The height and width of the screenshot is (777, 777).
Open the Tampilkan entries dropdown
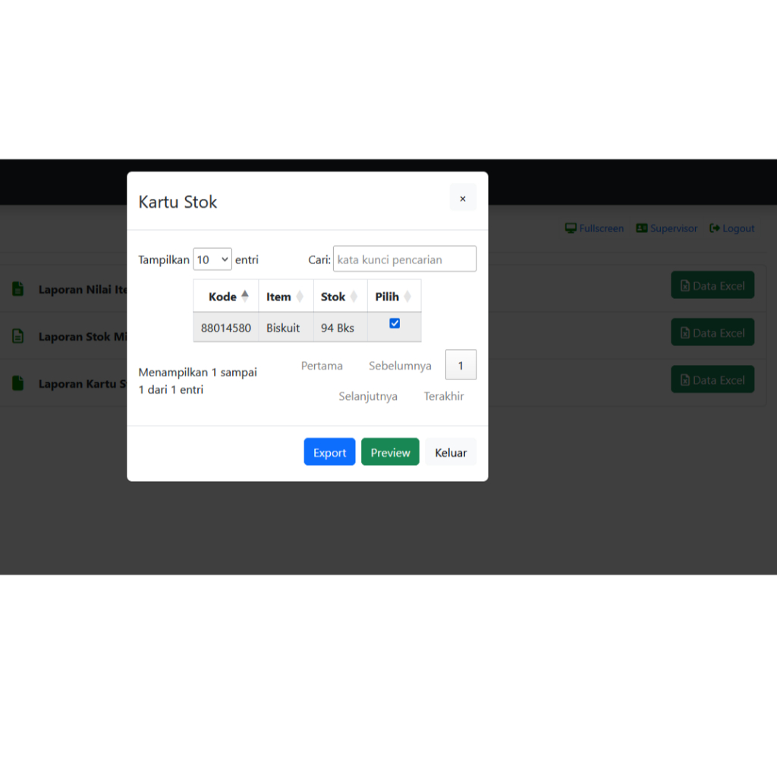[x=212, y=260]
